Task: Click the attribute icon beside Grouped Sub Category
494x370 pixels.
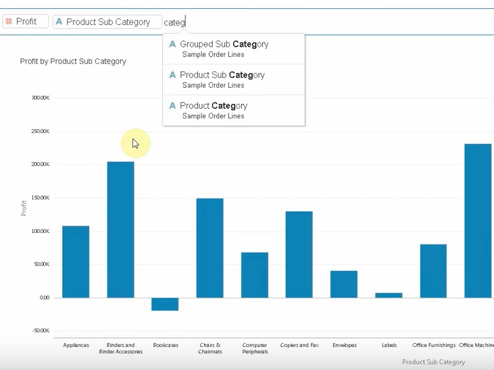Action: pos(172,45)
